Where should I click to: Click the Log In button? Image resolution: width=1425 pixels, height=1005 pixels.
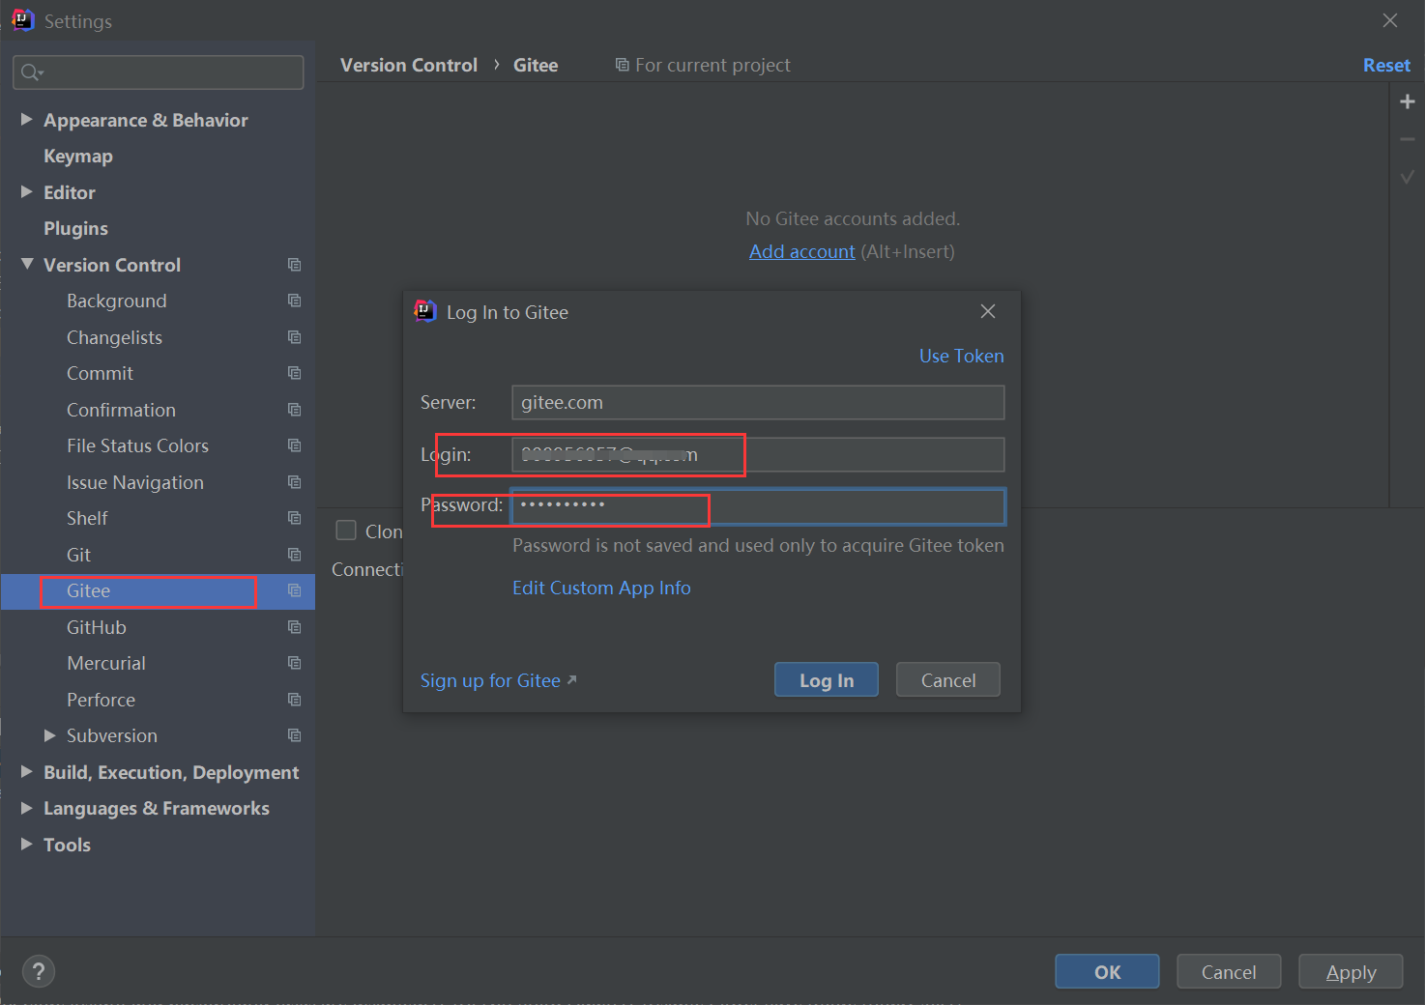click(x=827, y=679)
